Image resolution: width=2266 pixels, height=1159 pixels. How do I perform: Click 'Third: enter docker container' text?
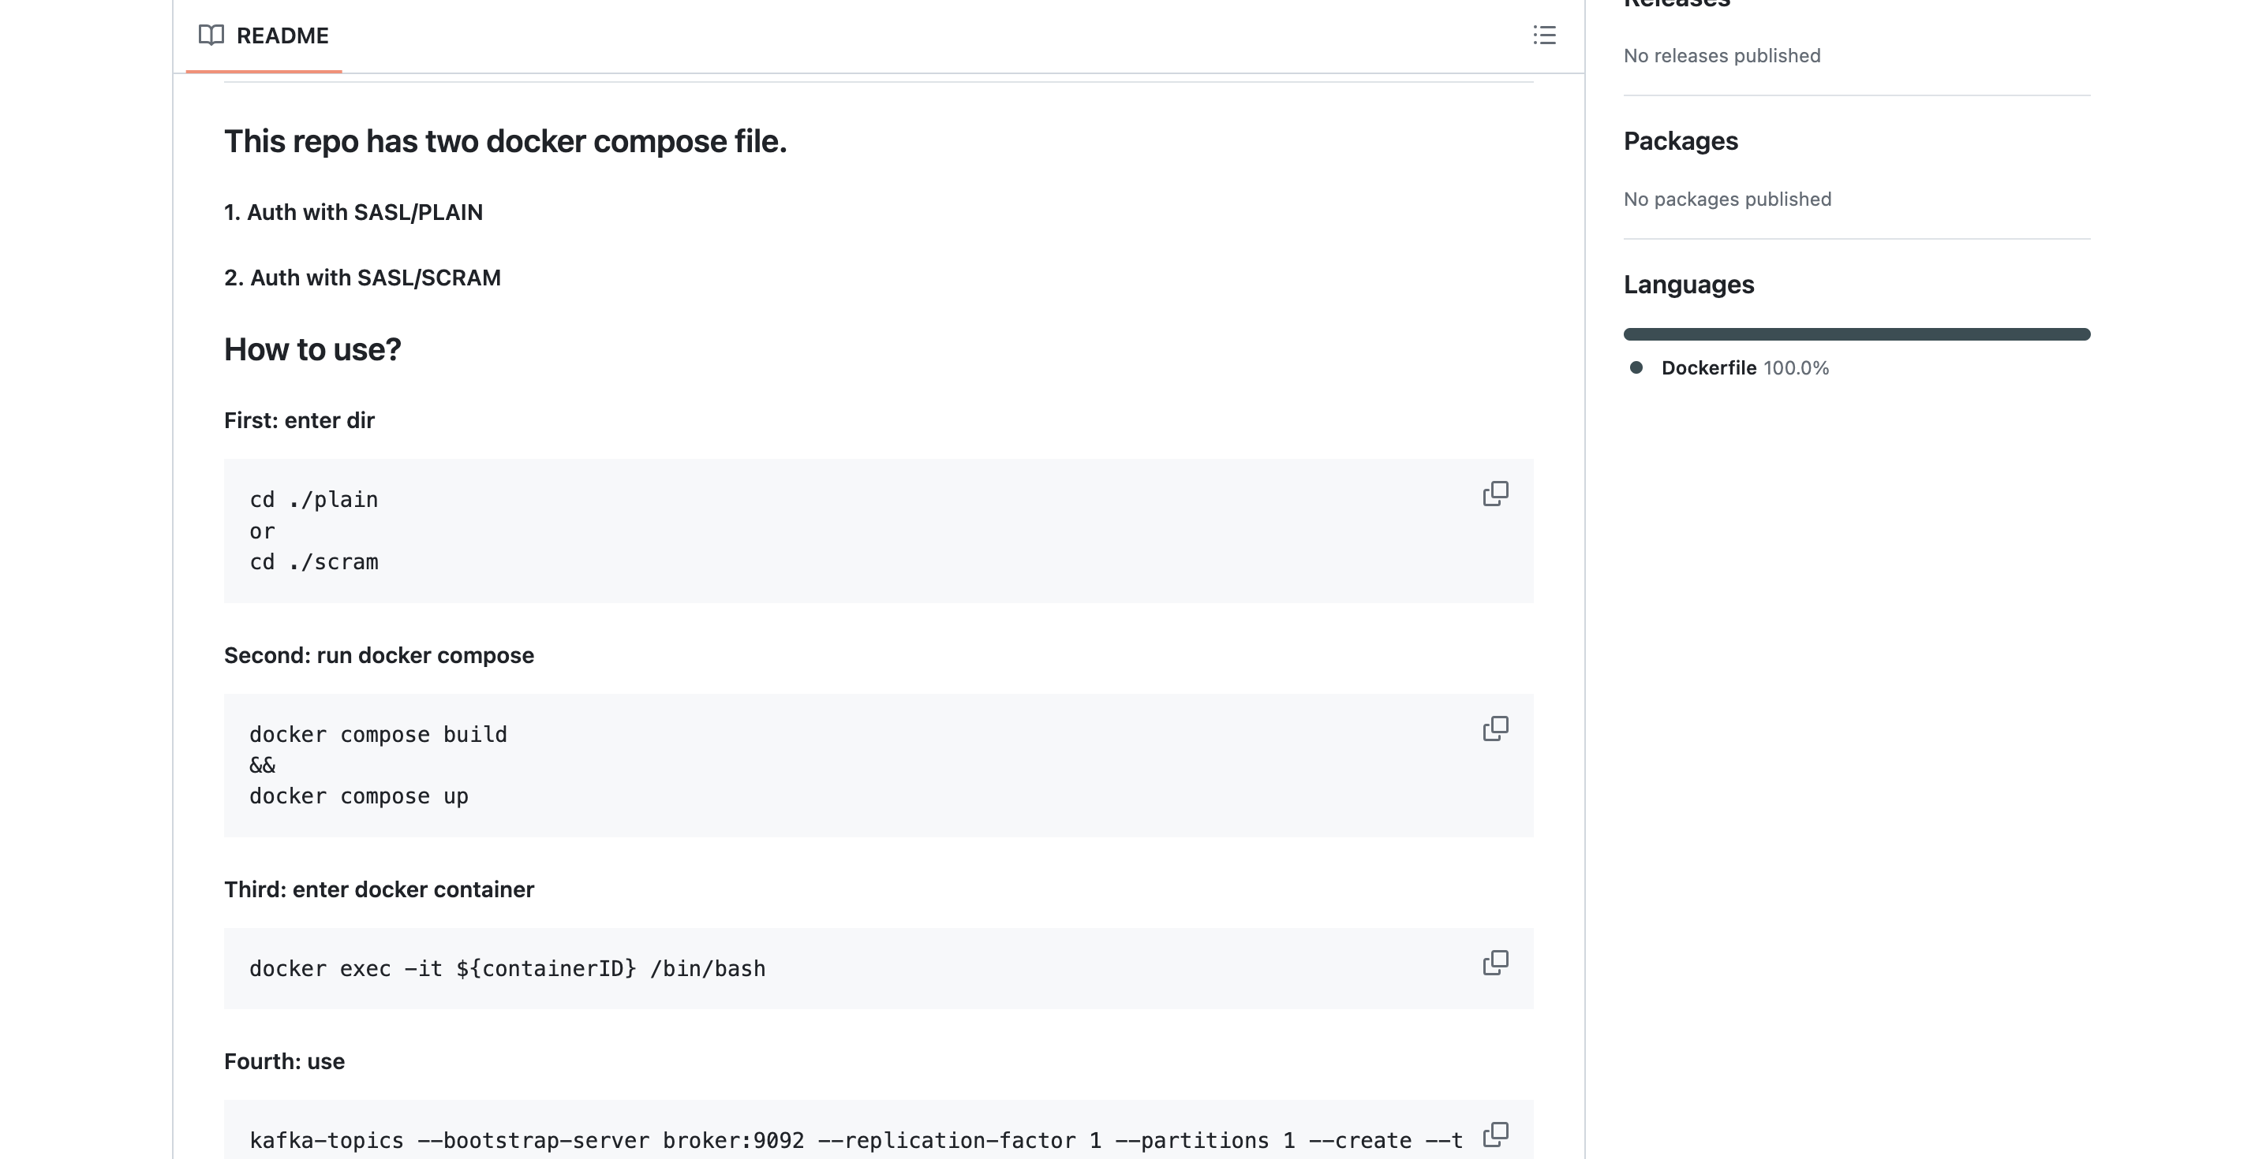coord(378,889)
